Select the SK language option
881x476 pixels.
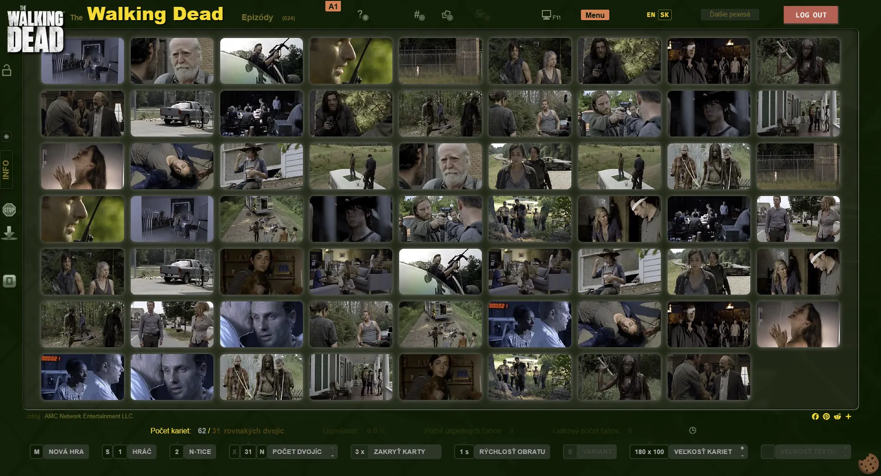click(664, 15)
